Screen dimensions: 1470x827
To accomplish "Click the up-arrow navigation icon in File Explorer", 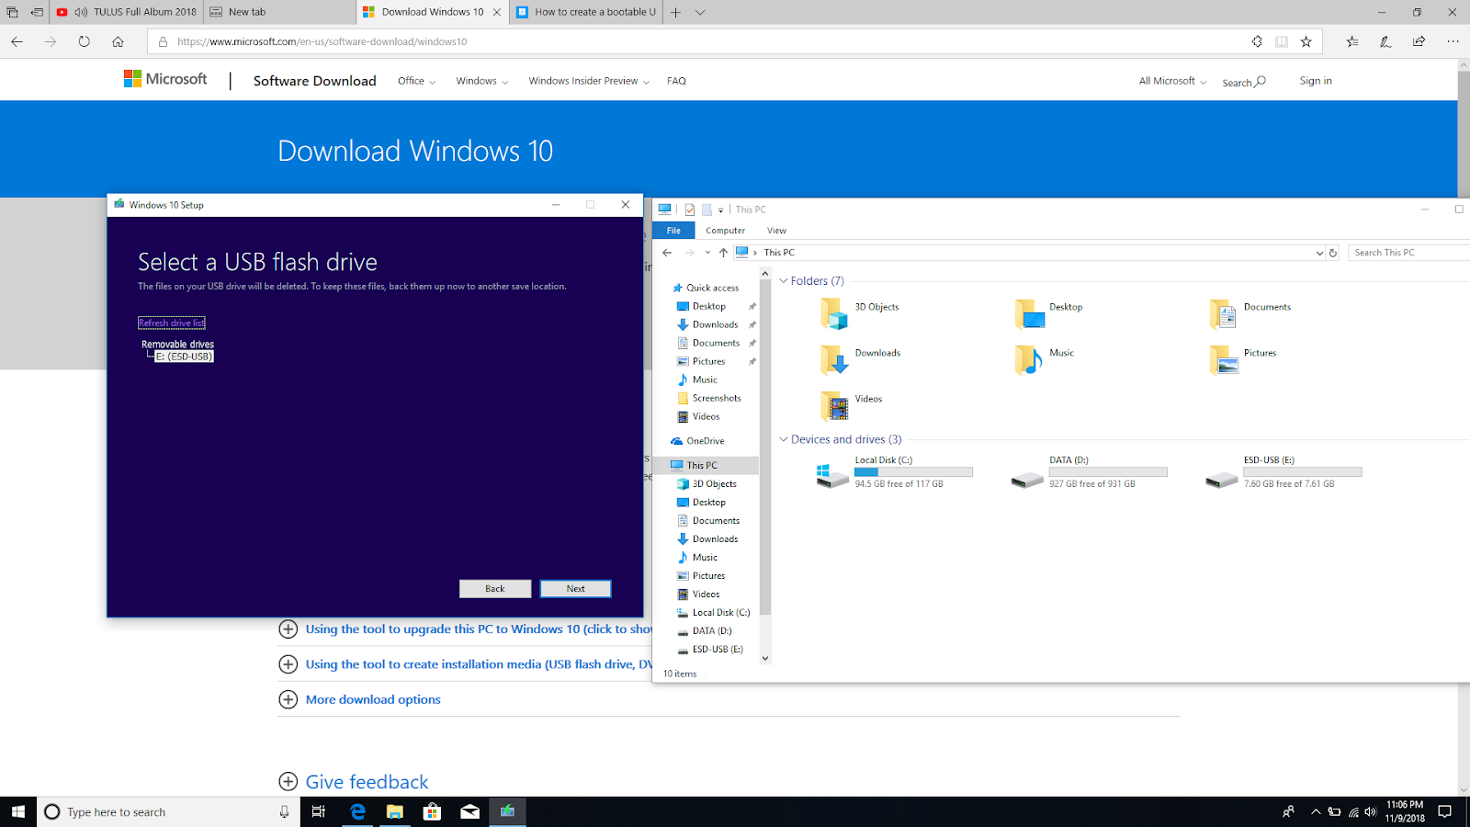I will click(722, 252).
